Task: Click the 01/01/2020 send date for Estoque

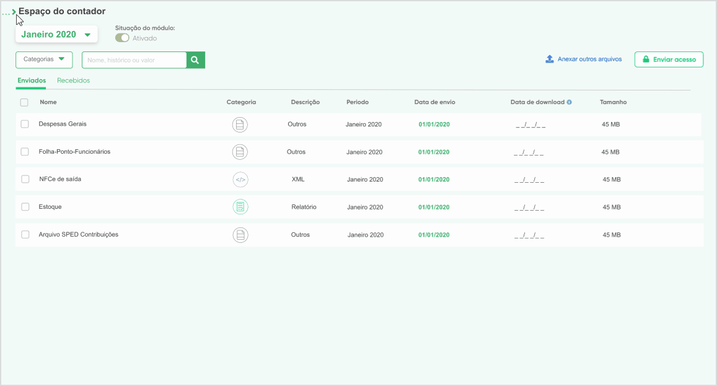Action: [434, 207]
